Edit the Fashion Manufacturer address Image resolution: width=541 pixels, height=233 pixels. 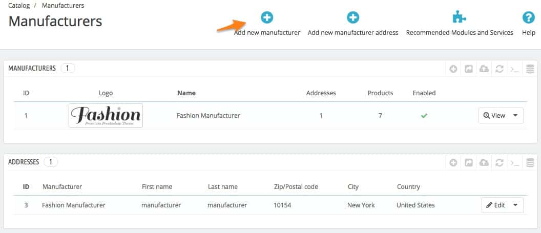[496, 205]
